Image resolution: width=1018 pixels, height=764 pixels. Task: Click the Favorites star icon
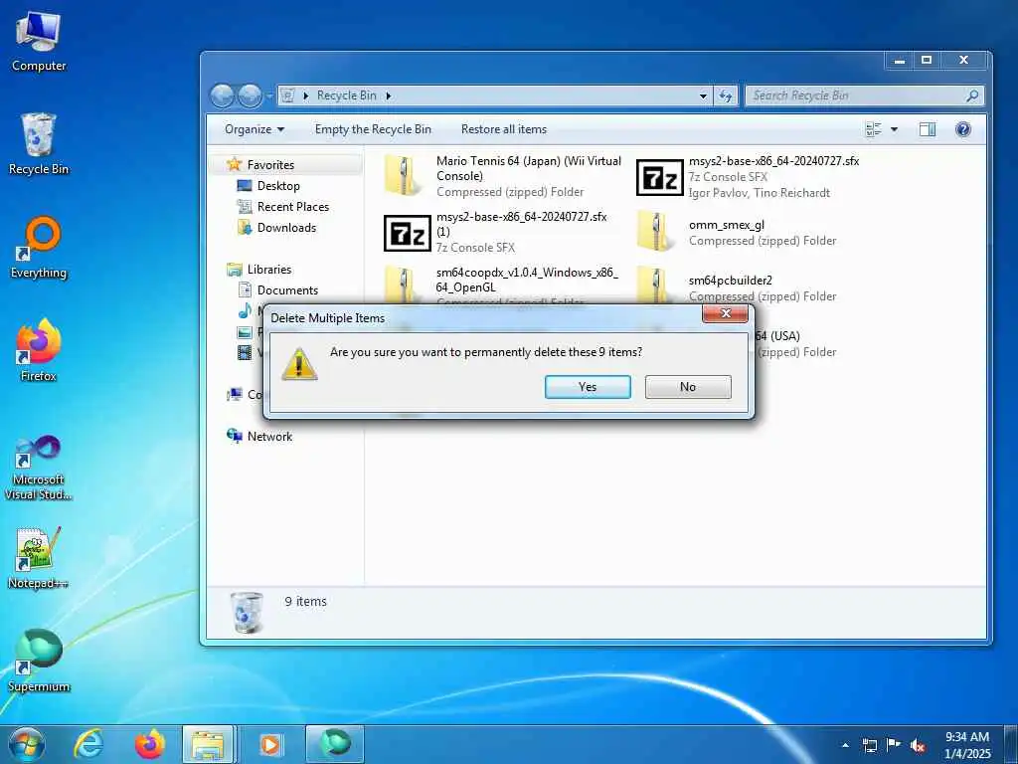pyautogui.click(x=234, y=164)
